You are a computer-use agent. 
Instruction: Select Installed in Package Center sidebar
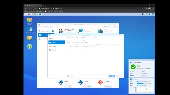coord(46,31)
